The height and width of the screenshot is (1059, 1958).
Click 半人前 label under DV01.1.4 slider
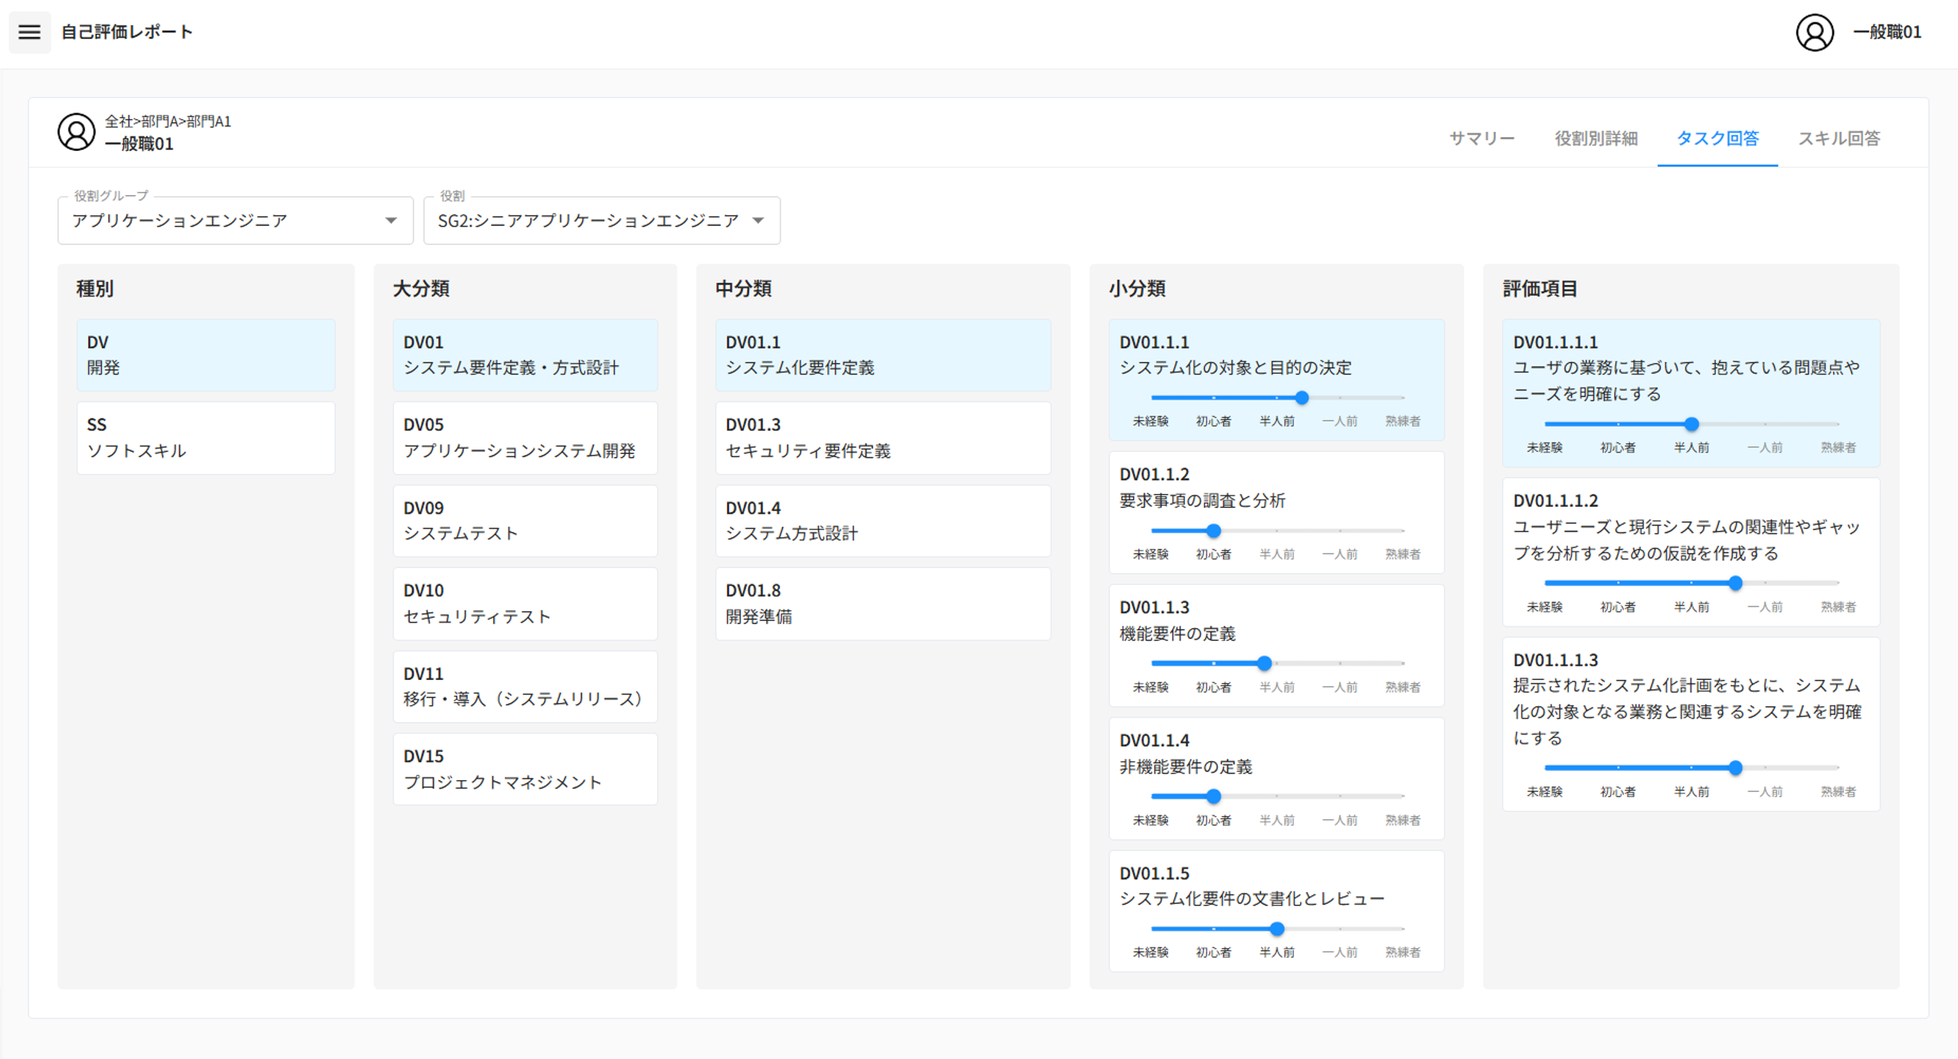click(1277, 820)
